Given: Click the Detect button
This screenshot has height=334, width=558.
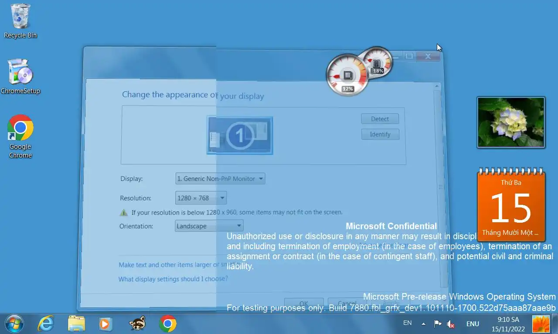Looking at the screenshot, I should [x=380, y=119].
